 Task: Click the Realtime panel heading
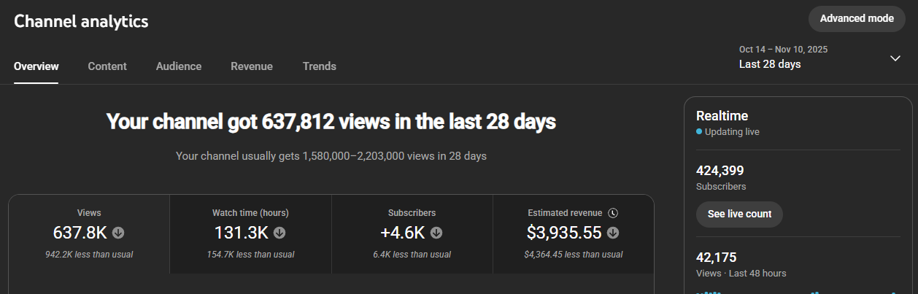point(722,115)
